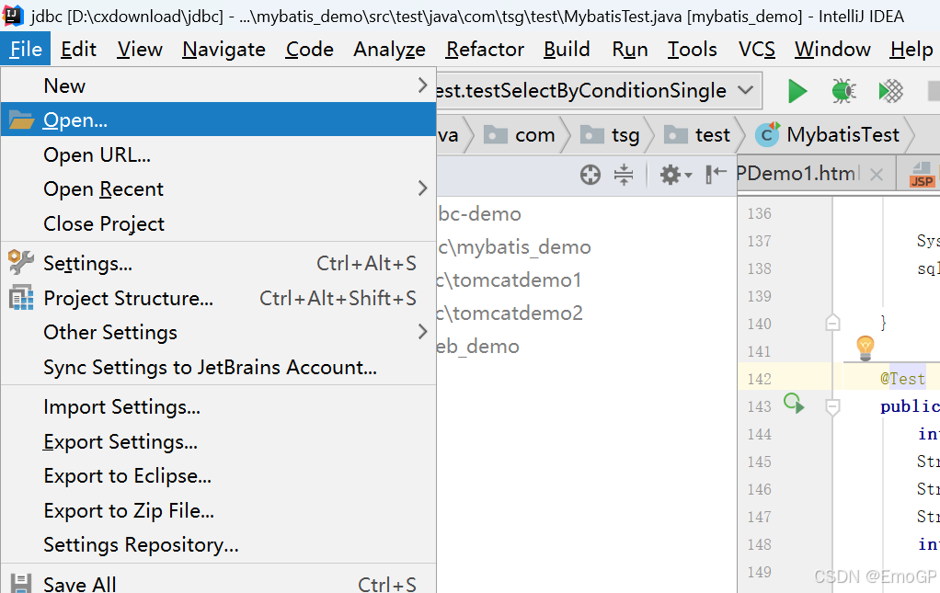Open the Tools menu
The height and width of the screenshot is (593, 940).
pyautogui.click(x=693, y=49)
